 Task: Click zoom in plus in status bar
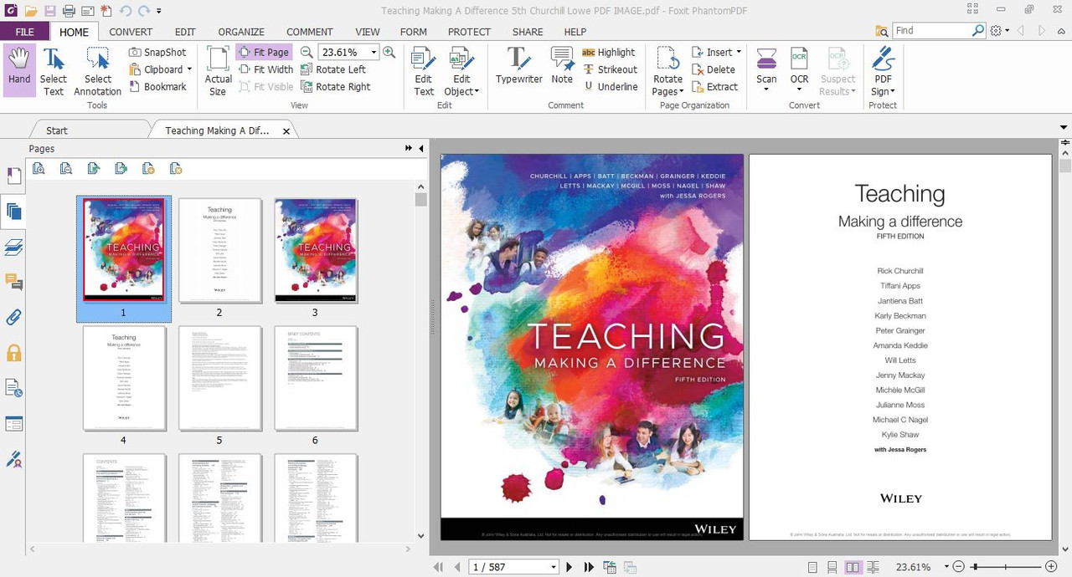coord(1051,567)
